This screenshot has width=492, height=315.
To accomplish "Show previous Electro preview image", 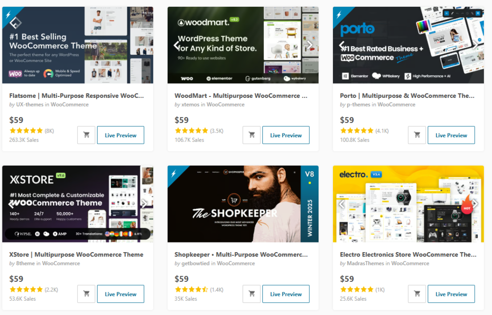I will point(342,204).
